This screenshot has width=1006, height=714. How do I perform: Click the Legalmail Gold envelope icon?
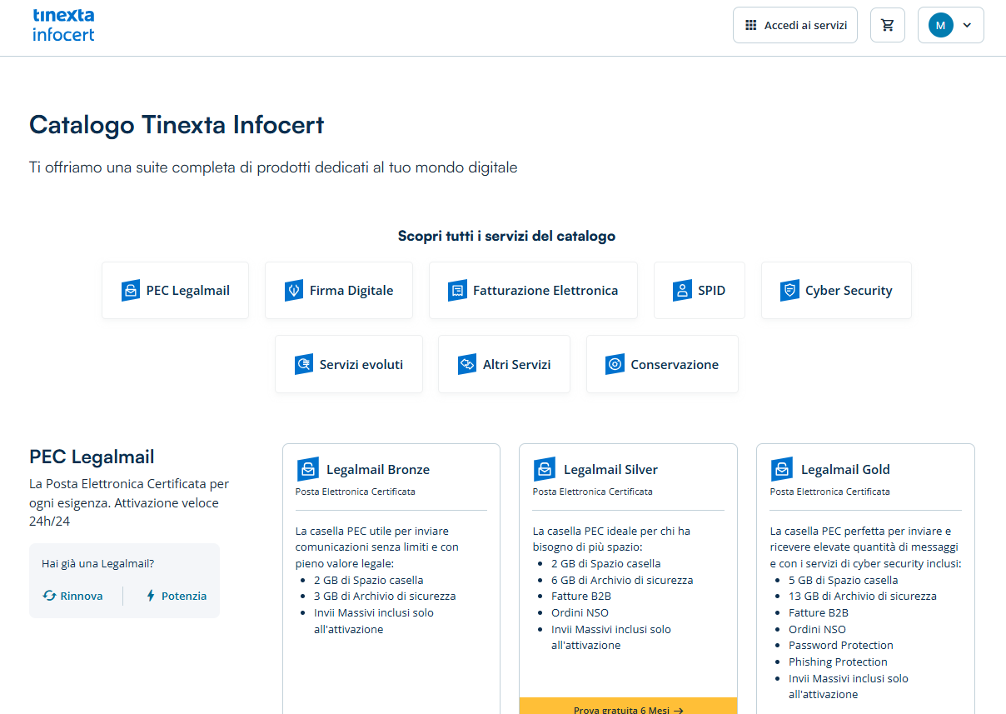coord(782,470)
